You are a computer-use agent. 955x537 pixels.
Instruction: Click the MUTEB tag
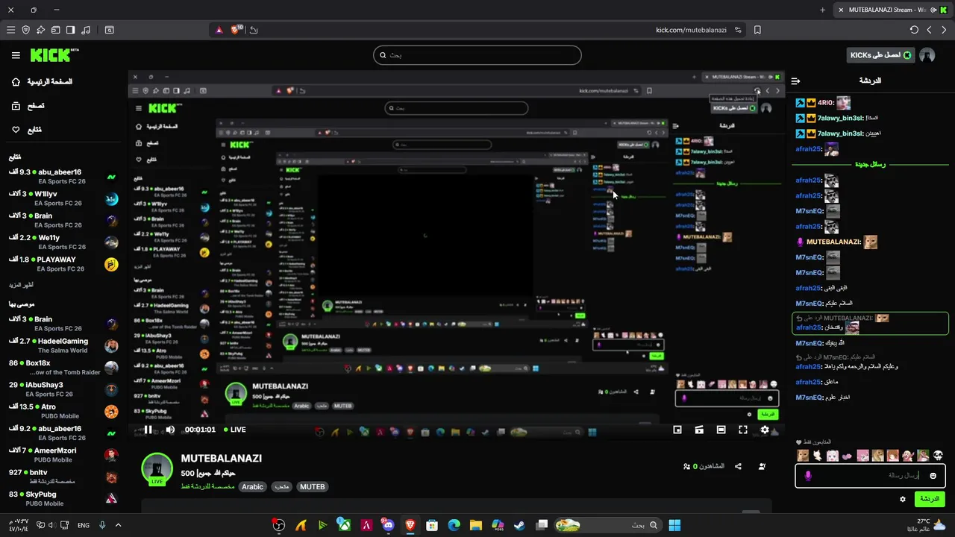click(312, 486)
